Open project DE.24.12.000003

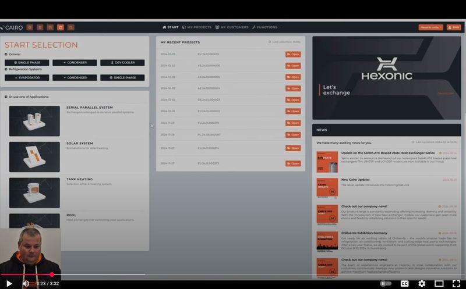pyautogui.click(x=293, y=99)
